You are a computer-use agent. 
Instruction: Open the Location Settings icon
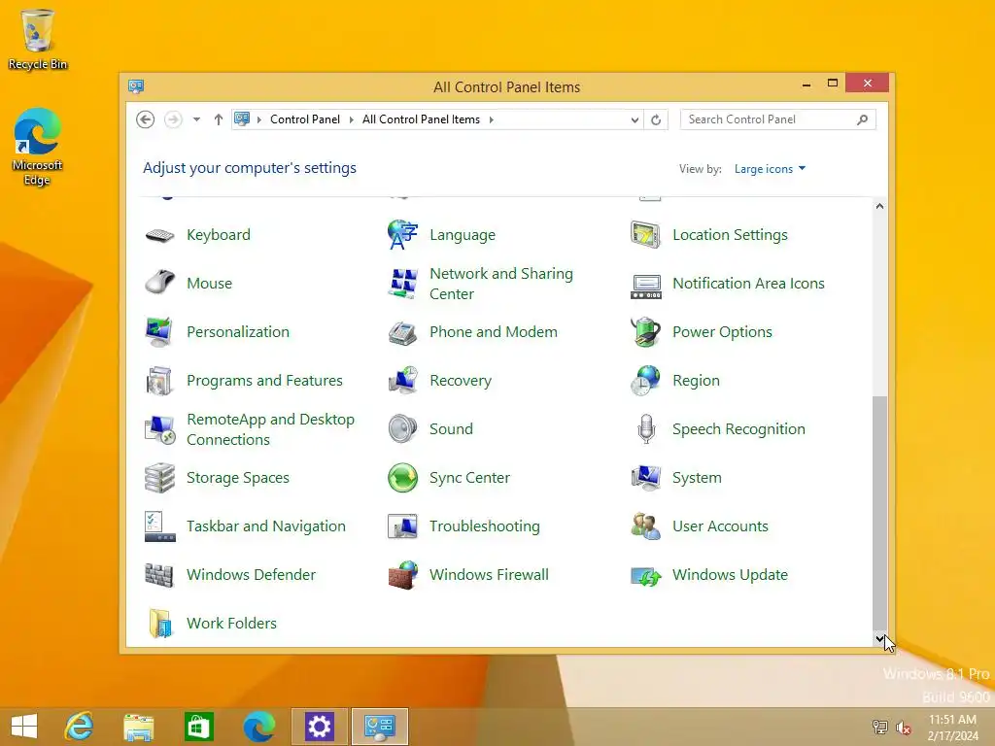click(x=645, y=235)
